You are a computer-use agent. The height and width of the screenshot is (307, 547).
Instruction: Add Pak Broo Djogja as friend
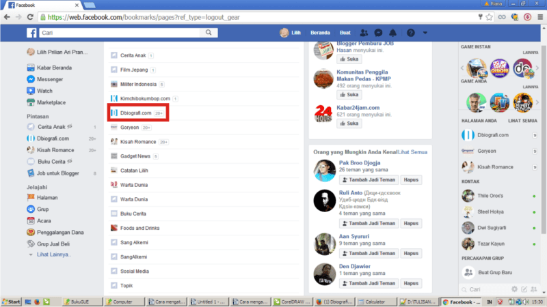point(369,179)
